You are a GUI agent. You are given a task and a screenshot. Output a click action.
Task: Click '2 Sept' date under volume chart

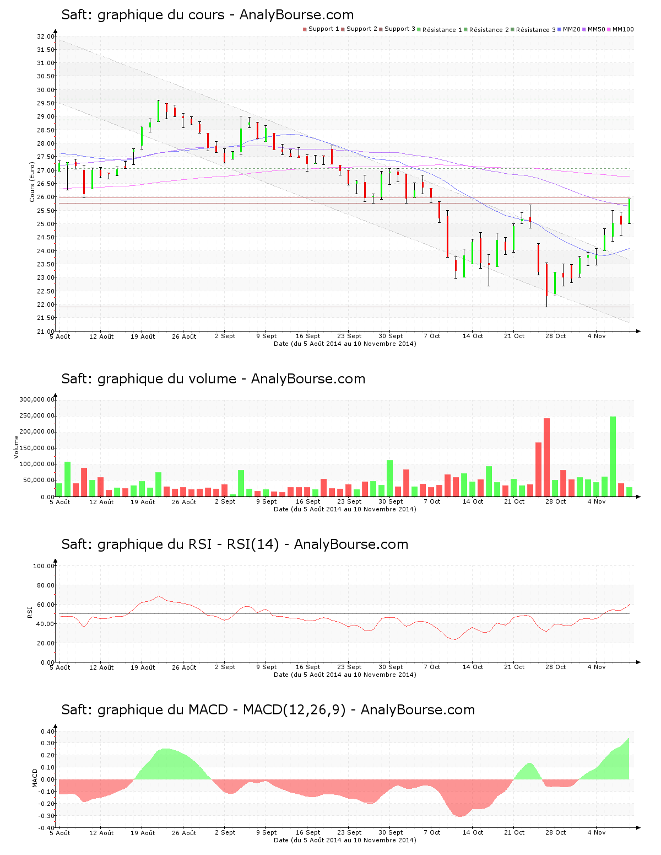pyautogui.click(x=225, y=501)
